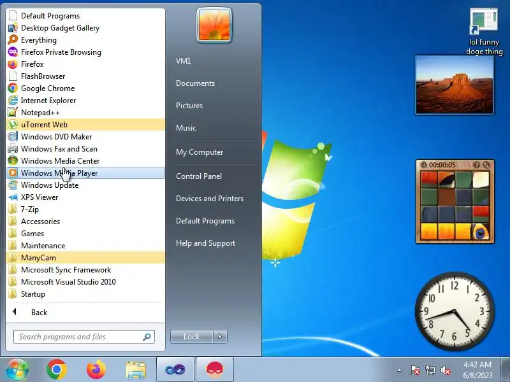Click the Lock button
This screenshot has width=510, height=382.
click(x=192, y=337)
